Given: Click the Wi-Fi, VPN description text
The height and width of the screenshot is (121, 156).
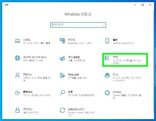Looking at the screenshot, I should pyautogui.click(x=33, y=60).
